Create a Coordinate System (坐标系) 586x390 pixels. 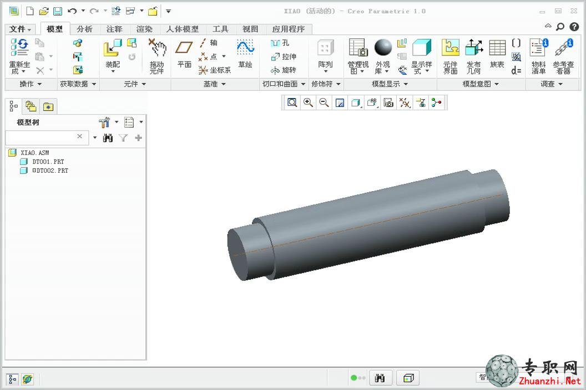215,70
